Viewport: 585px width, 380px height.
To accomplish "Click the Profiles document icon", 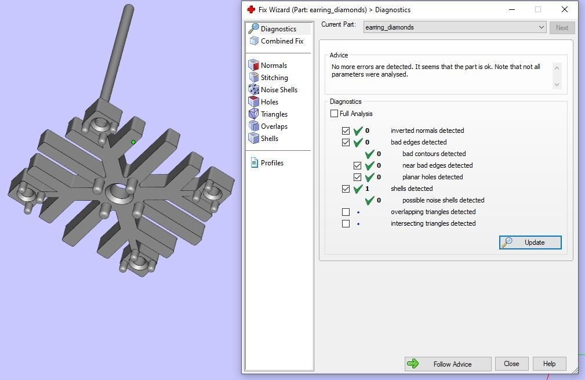I will click(254, 163).
